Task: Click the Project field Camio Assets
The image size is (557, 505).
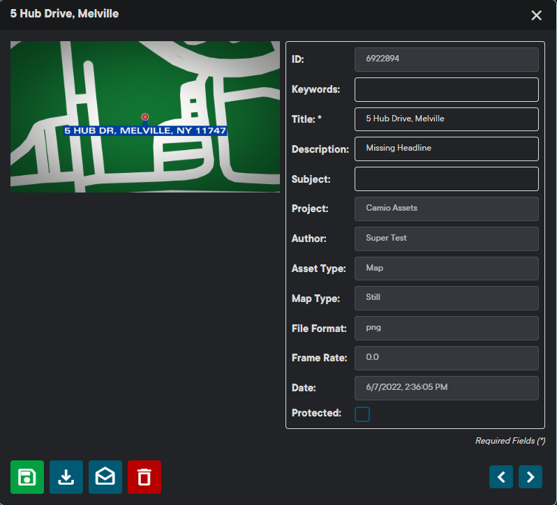Action: click(447, 209)
